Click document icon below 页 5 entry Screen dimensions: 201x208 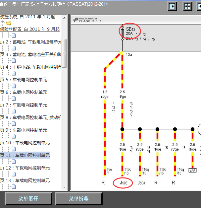pos(14,86)
